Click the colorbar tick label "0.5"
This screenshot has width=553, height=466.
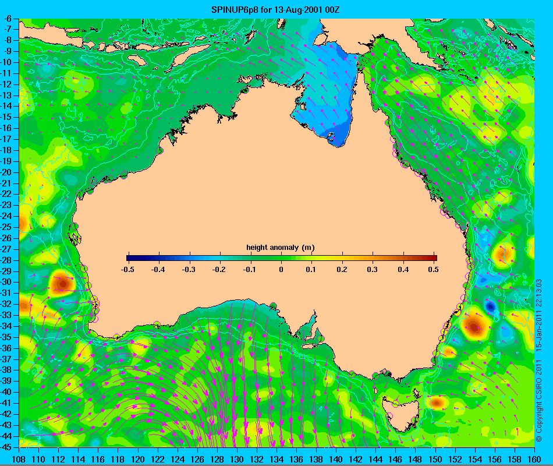coord(433,270)
